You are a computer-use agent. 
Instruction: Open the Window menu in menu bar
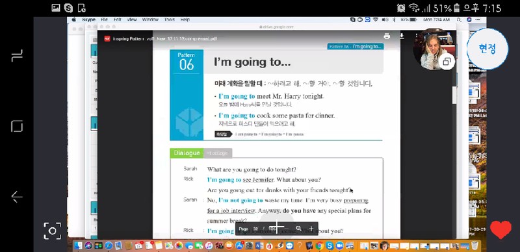[150, 19]
